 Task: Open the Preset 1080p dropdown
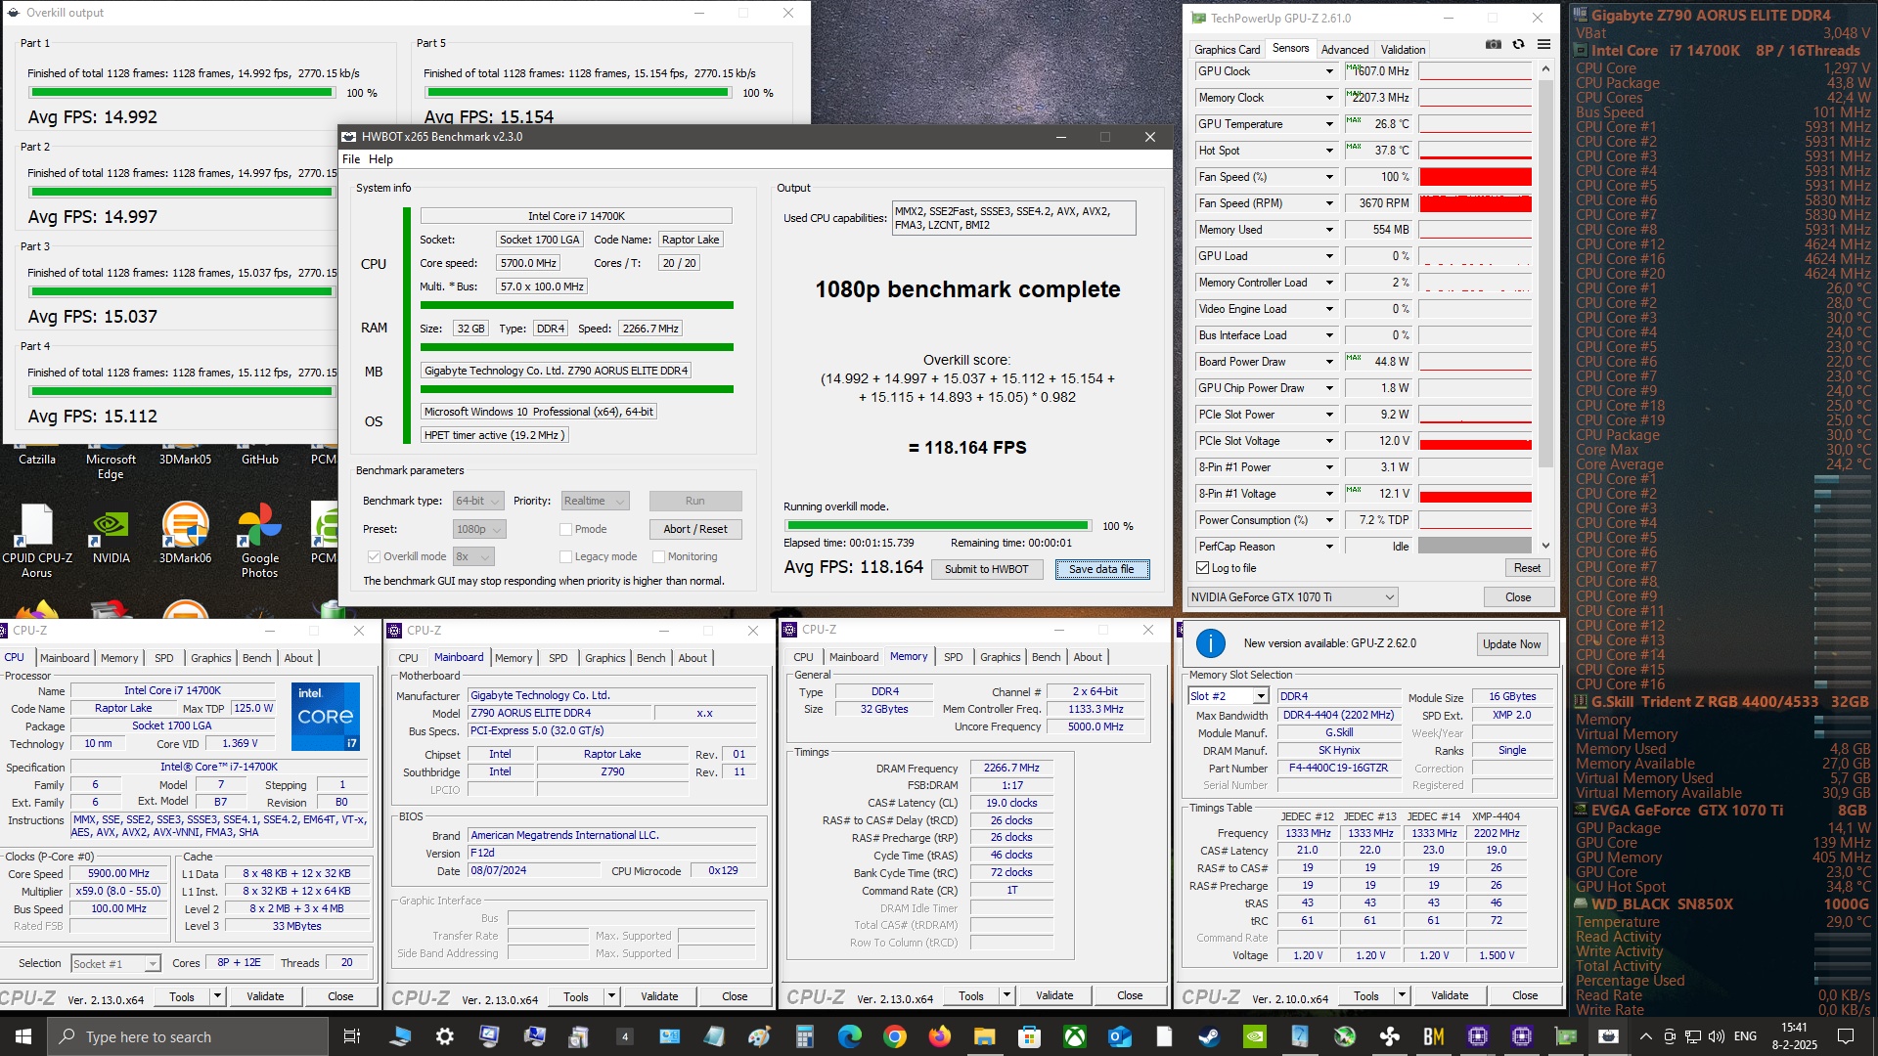tap(479, 529)
